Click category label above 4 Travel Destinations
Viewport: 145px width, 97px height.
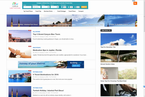click(x=38, y=72)
